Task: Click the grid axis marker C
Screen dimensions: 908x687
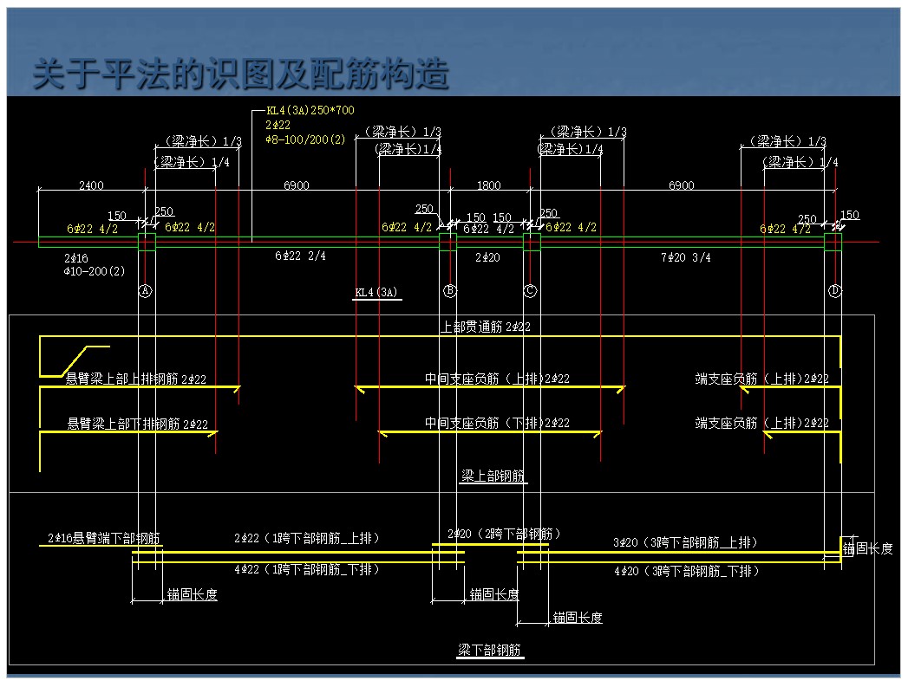Action: pos(530,291)
